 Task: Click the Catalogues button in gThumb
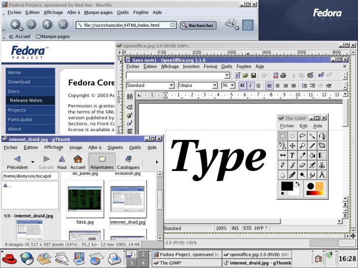point(128,162)
